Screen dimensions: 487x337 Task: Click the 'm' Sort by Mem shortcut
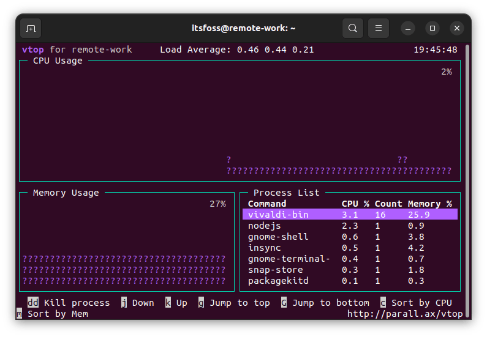pyautogui.click(x=20, y=314)
